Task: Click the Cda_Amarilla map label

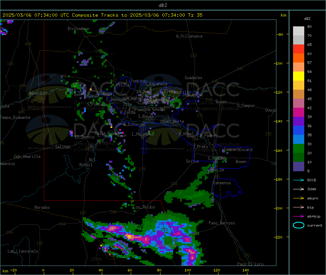Action: (x=28, y=156)
